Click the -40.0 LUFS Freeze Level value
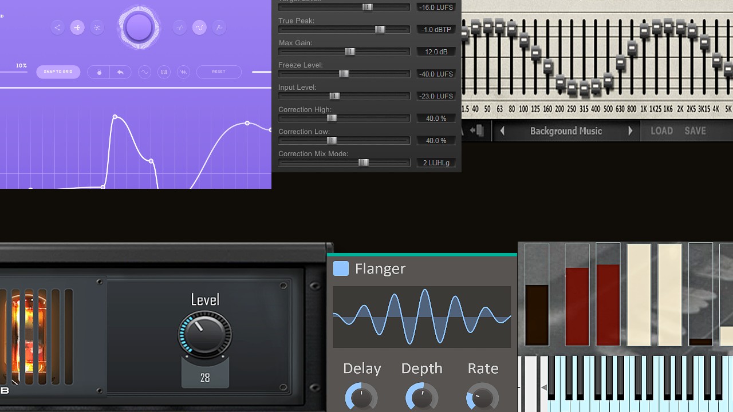 436,74
